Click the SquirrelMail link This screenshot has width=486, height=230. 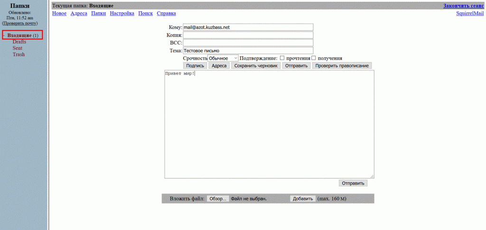470,13
